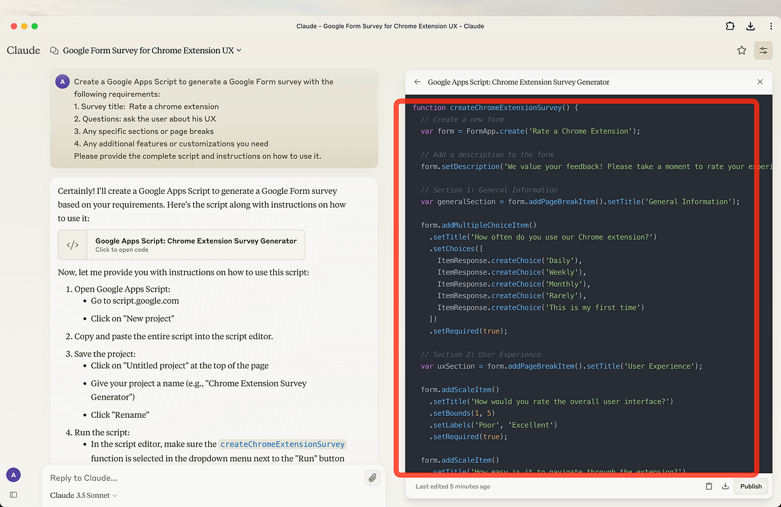The height and width of the screenshot is (507, 781).
Task: Toggle the sliders panel icon top right
Action: point(763,50)
